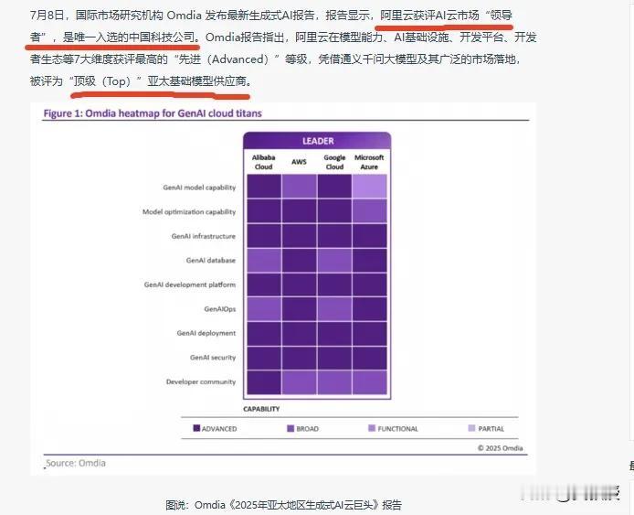Click the PARTIAL legend color square
Image resolution: width=634 pixels, height=515 pixels.
click(x=471, y=428)
